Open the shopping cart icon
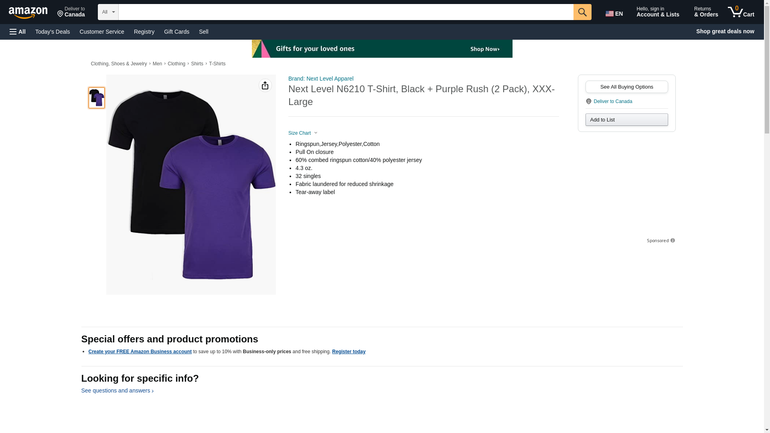This screenshot has height=433, width=770. tap(741, 12)
